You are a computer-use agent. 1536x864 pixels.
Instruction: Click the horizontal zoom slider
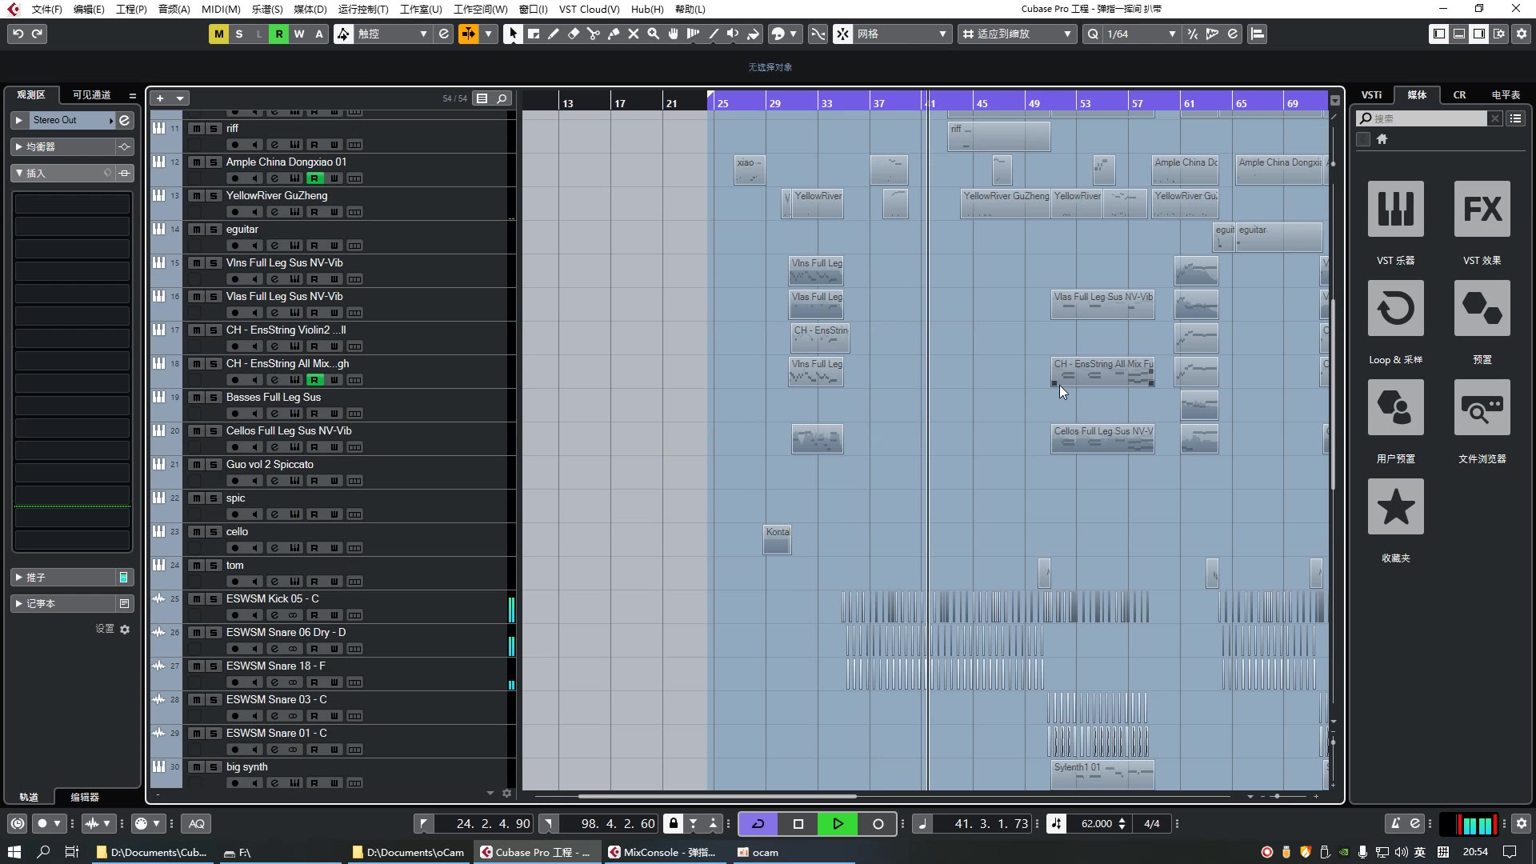[1277, 796]
